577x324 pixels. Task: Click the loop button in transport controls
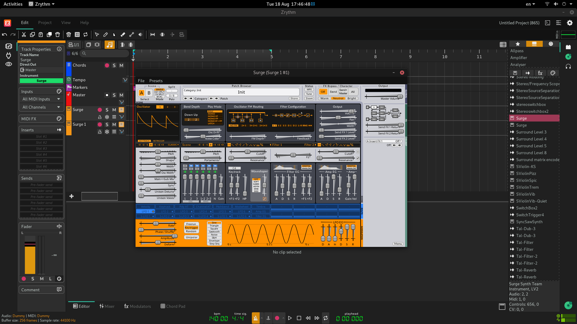click(x=325, y=318)
